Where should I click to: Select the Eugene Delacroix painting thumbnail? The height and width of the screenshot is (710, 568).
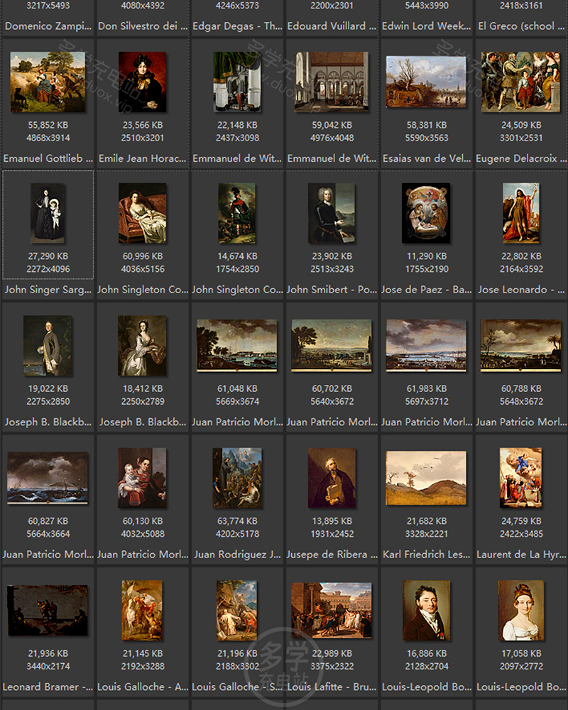point(521,82)
